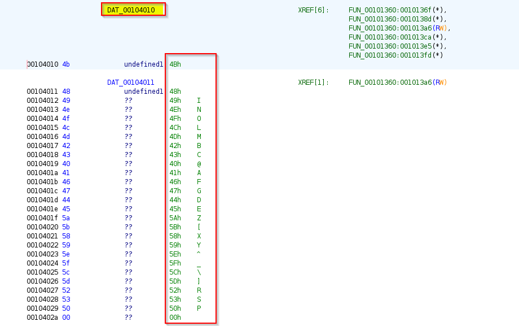519x326 pixels.
Task: Select address 00104024
Action: (42, 263)
